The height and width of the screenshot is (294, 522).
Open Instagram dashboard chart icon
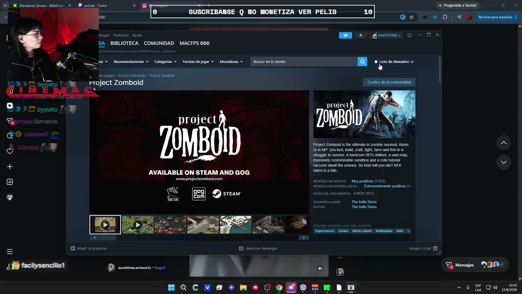tap(10, 182)
